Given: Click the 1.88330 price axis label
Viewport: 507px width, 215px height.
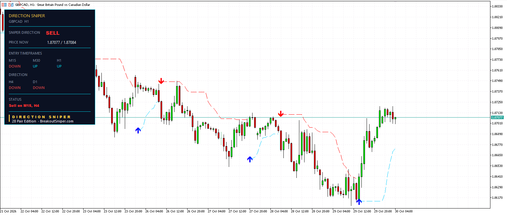Looking at the screenshot, I should tap(498, 6).
